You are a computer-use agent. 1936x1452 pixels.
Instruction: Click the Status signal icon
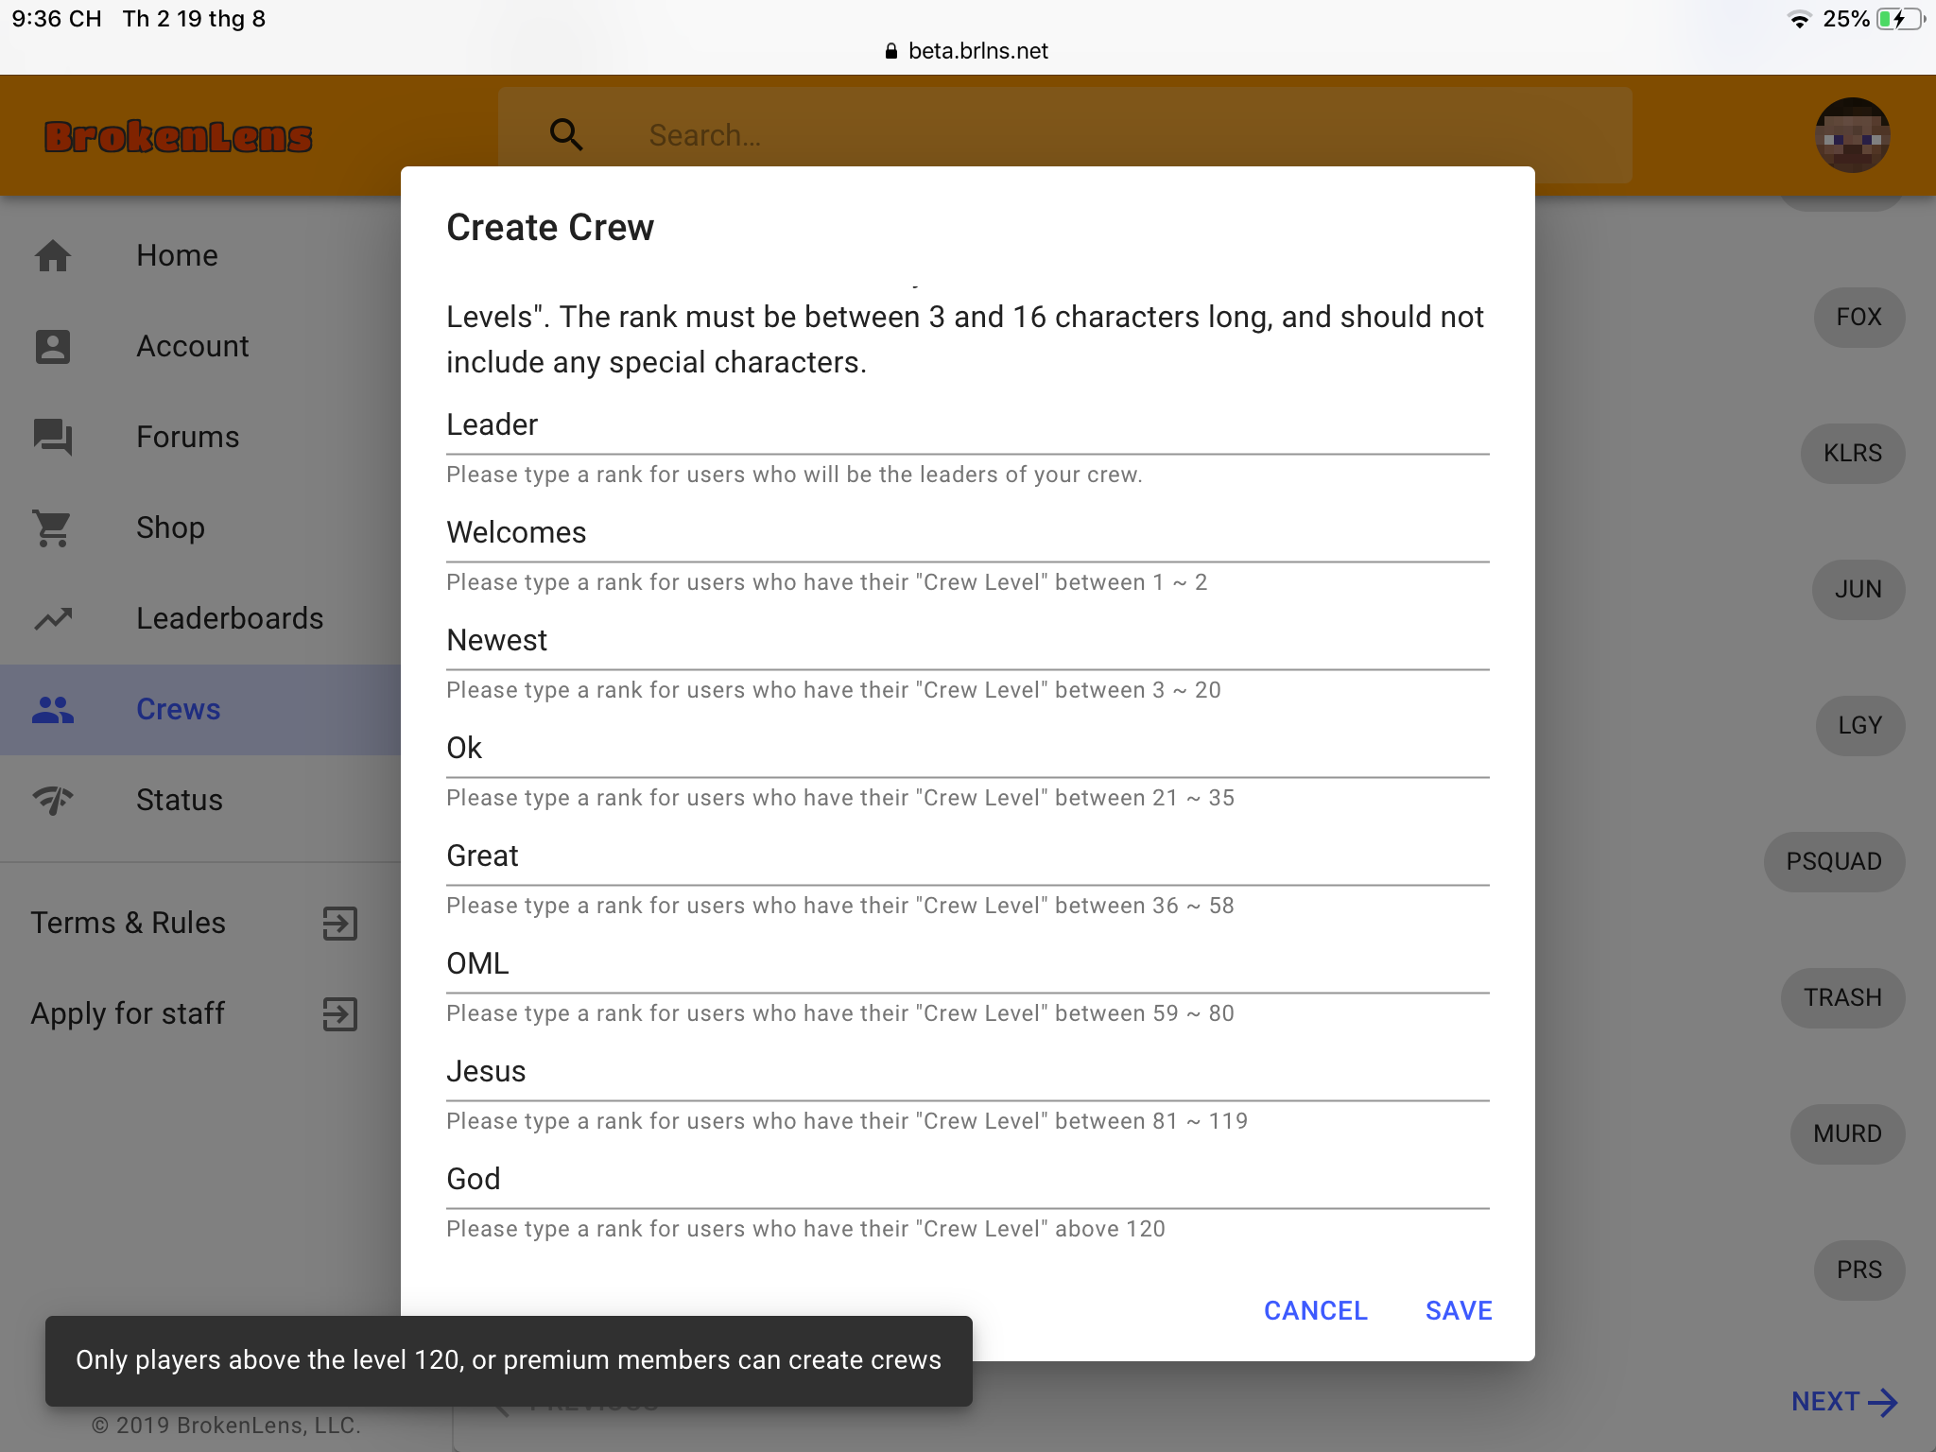tap(53, 800)
